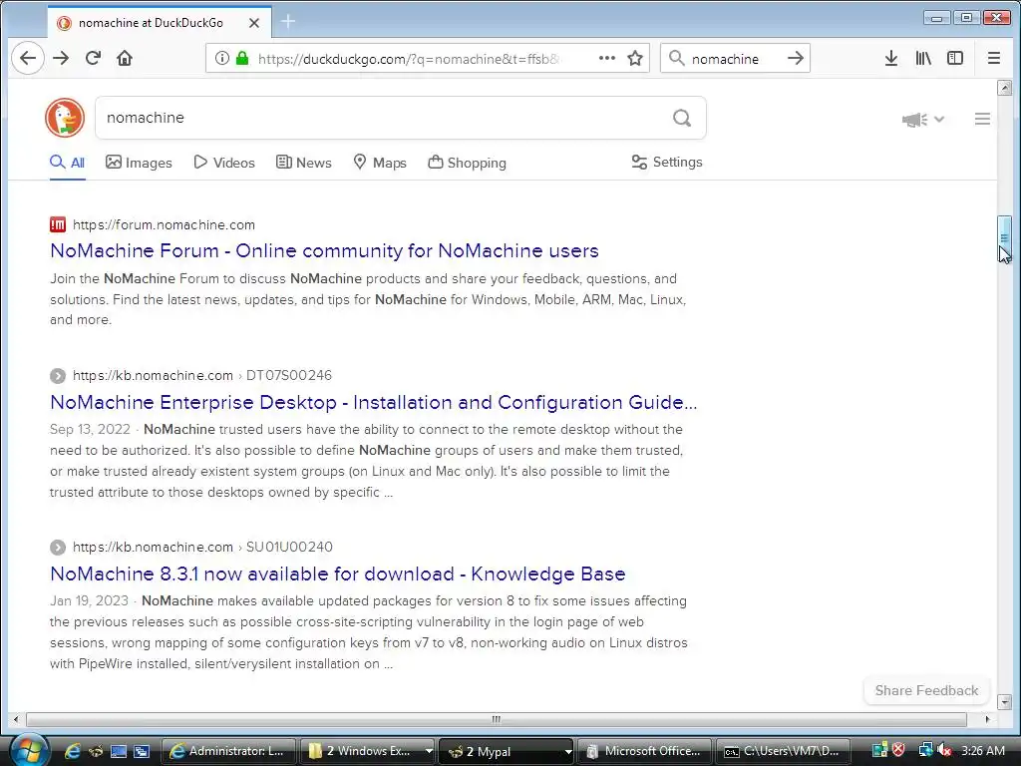Launch Mypal from quick launch icon
1021x766 pixels.
[96, 751]
